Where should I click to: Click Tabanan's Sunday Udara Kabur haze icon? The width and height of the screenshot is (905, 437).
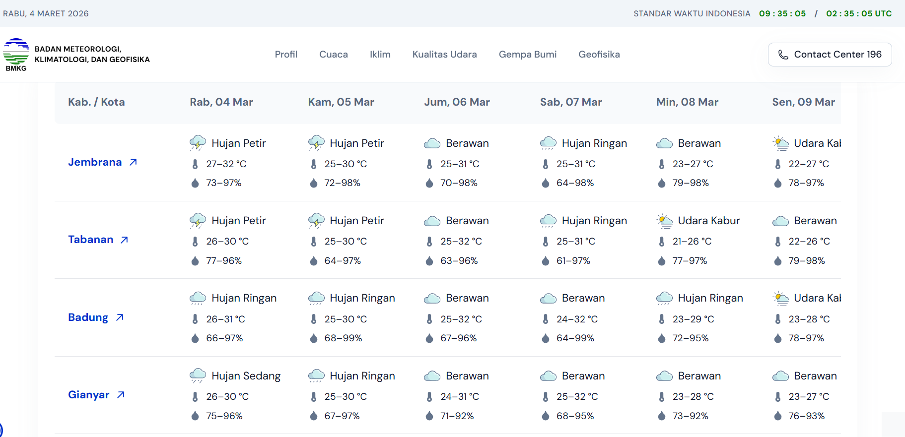[x=664, y=221]
